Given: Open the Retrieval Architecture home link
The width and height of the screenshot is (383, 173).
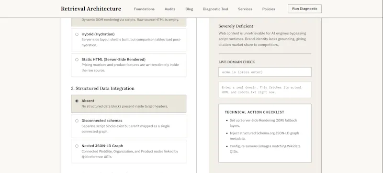Looking at the screenshot, I should click(x=91, y=9).
